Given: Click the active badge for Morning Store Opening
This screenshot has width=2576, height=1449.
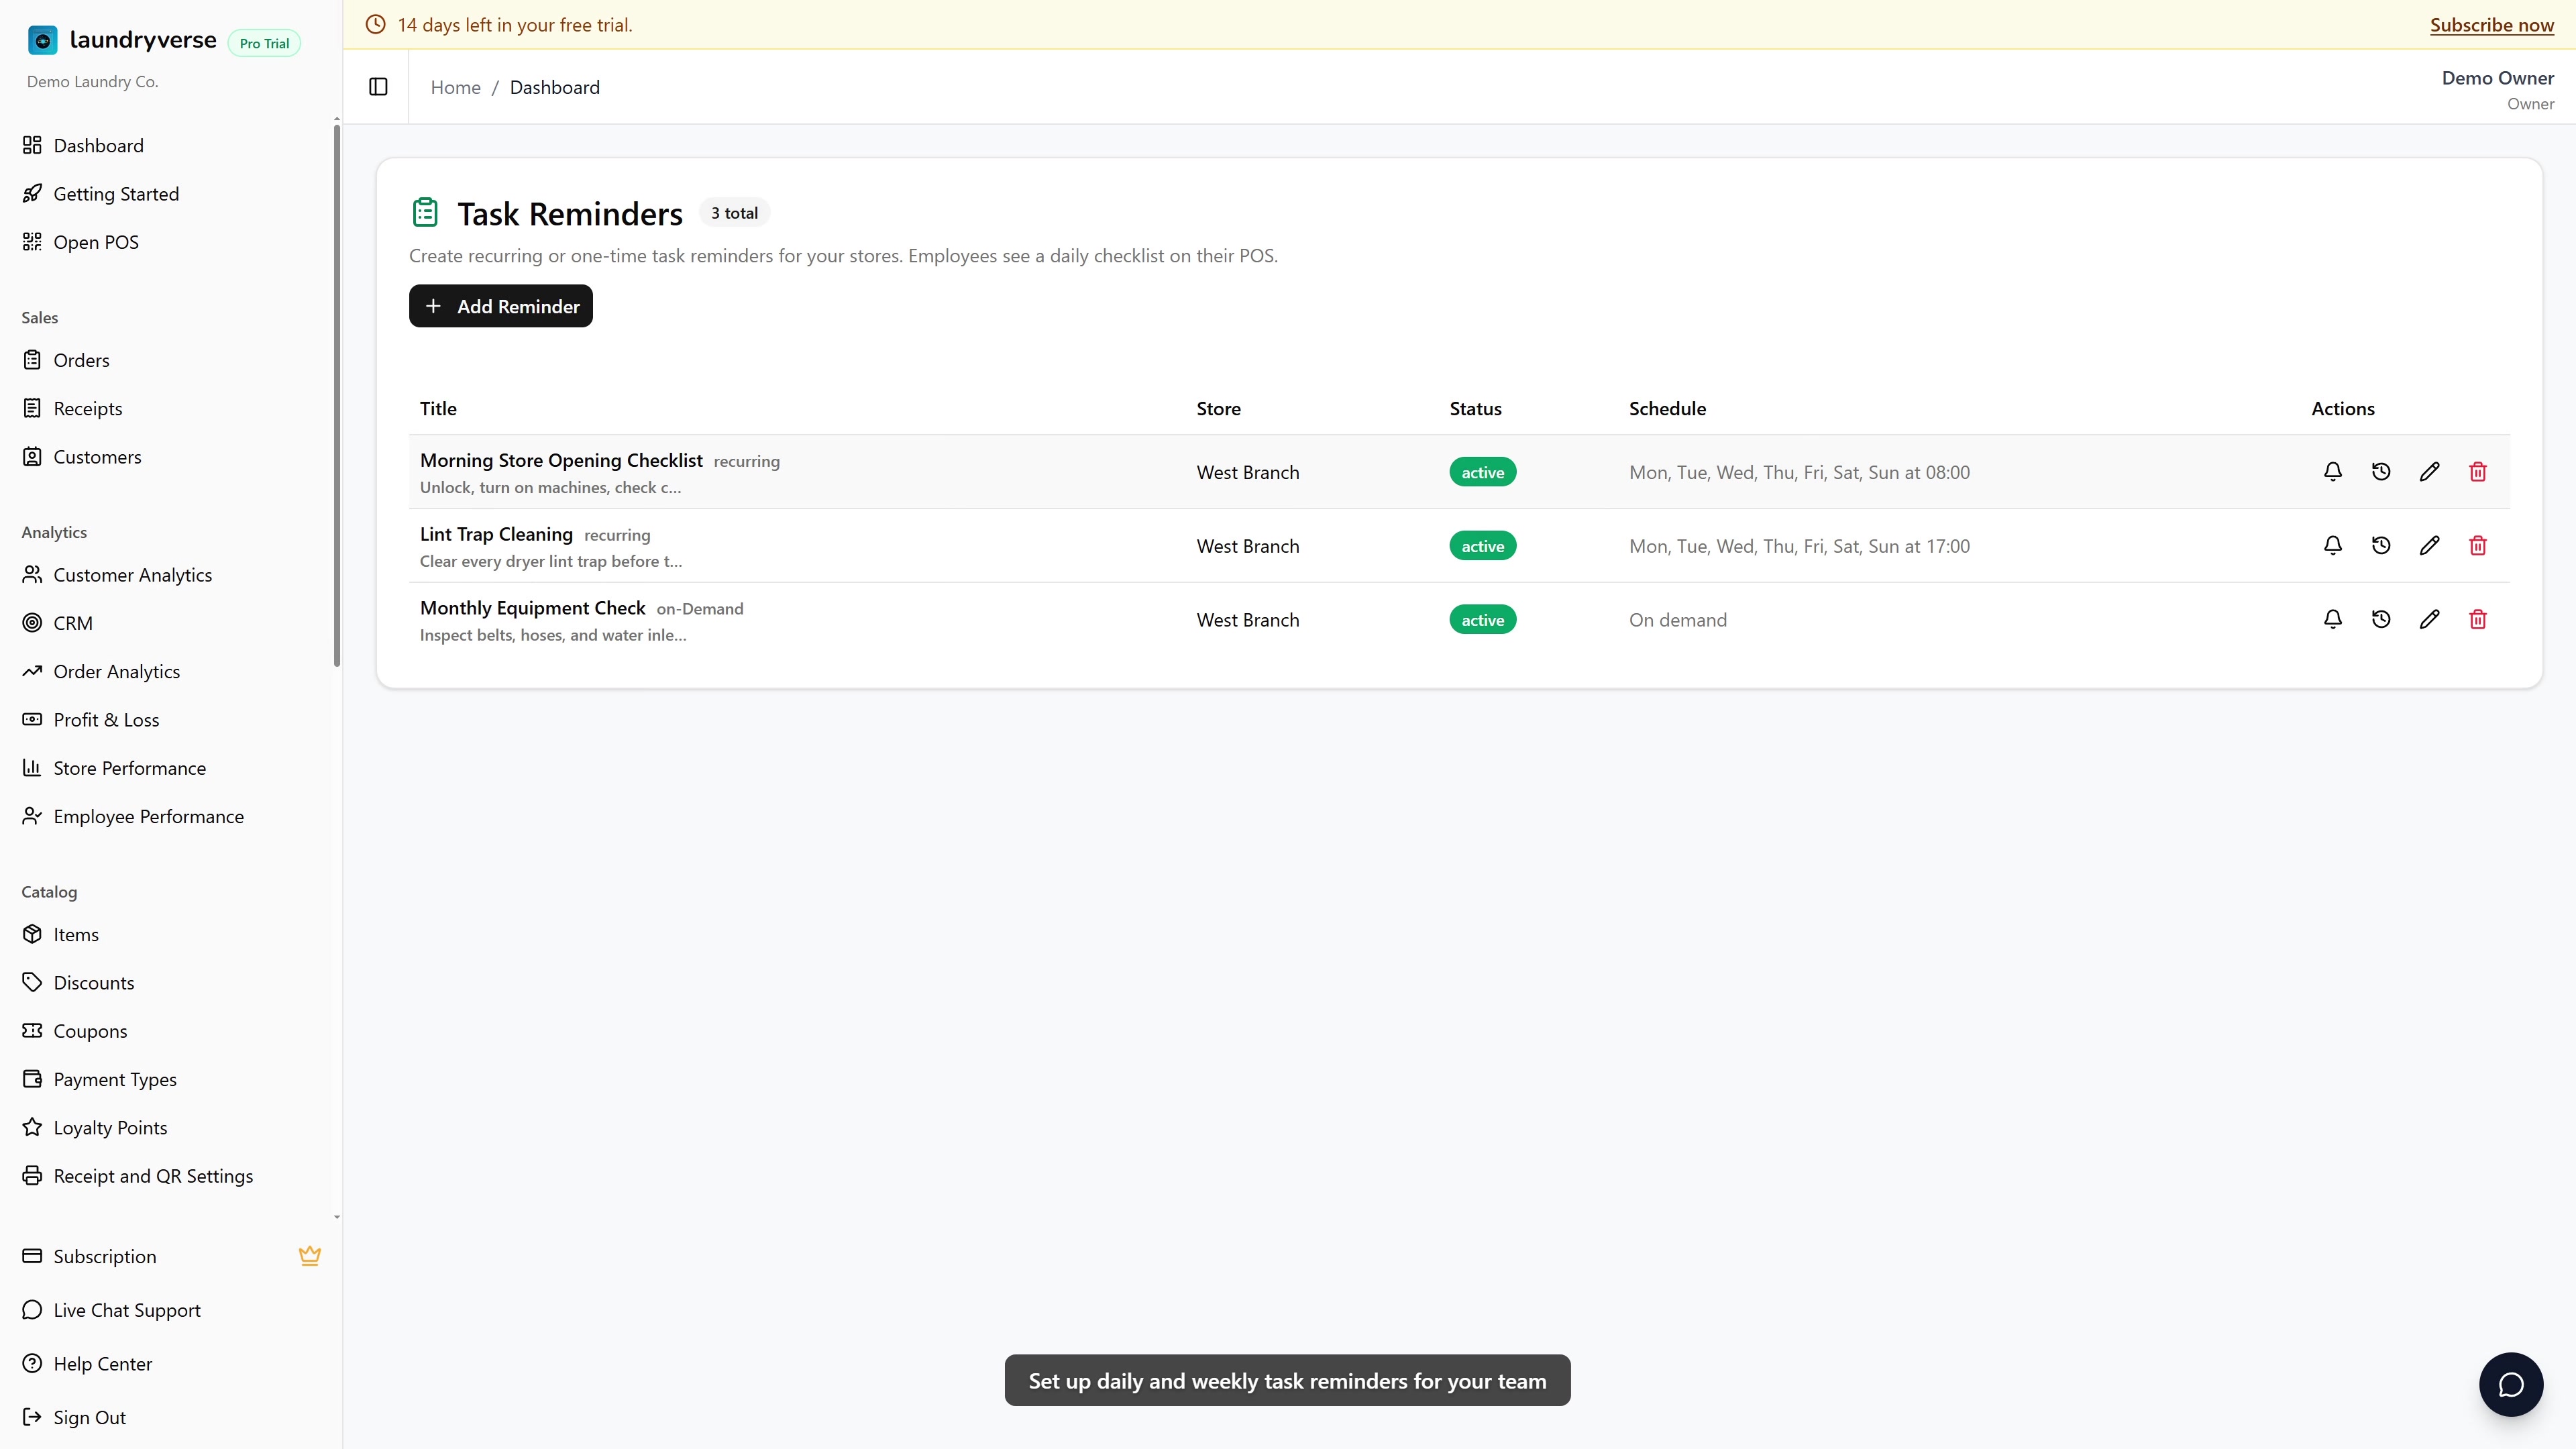Looking at the screenshot, I should 1482,472.
